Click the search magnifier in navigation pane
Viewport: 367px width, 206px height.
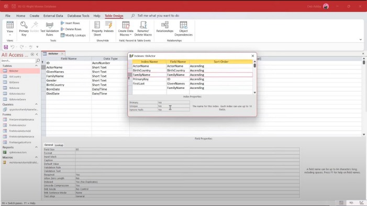tap(38, 61)
